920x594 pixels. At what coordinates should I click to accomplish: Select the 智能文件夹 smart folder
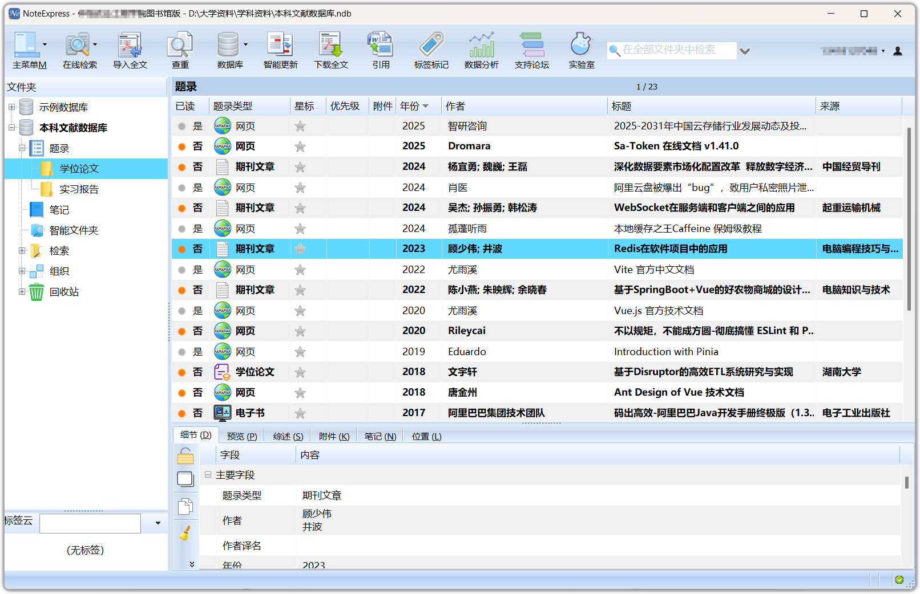coord(74,230)
